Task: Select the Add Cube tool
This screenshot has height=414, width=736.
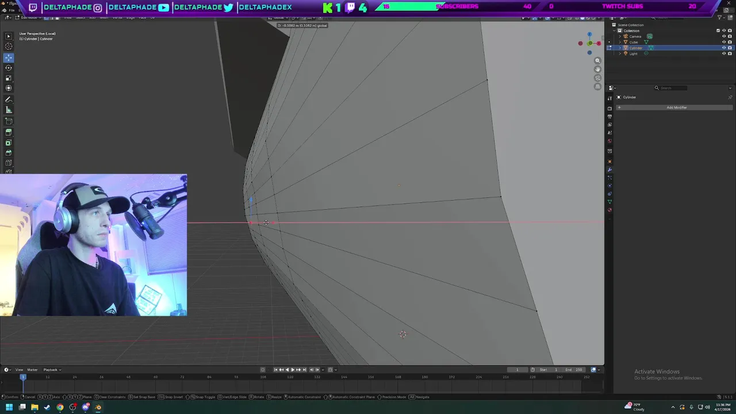Action: [9, 121]
